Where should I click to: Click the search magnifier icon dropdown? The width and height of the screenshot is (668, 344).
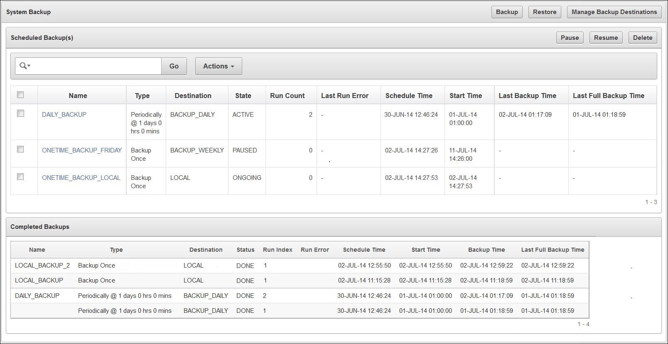[x=25, y=66]
